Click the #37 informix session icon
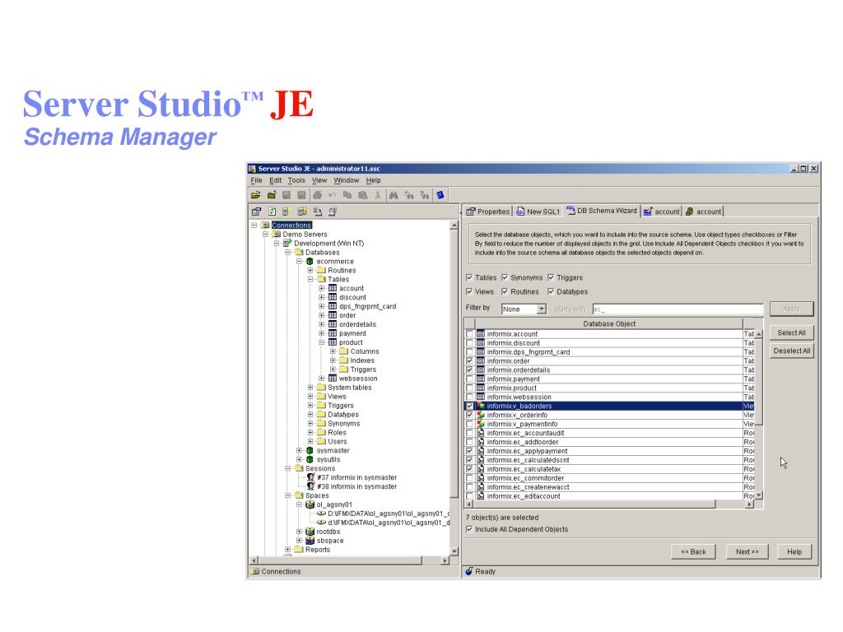Screen dimensions: 843x632 pos(310,477)
